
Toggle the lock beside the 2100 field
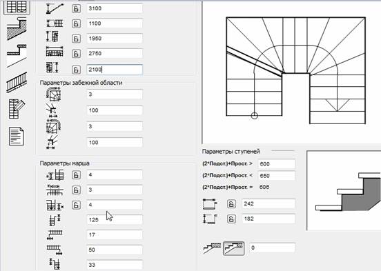coord(76,70)
